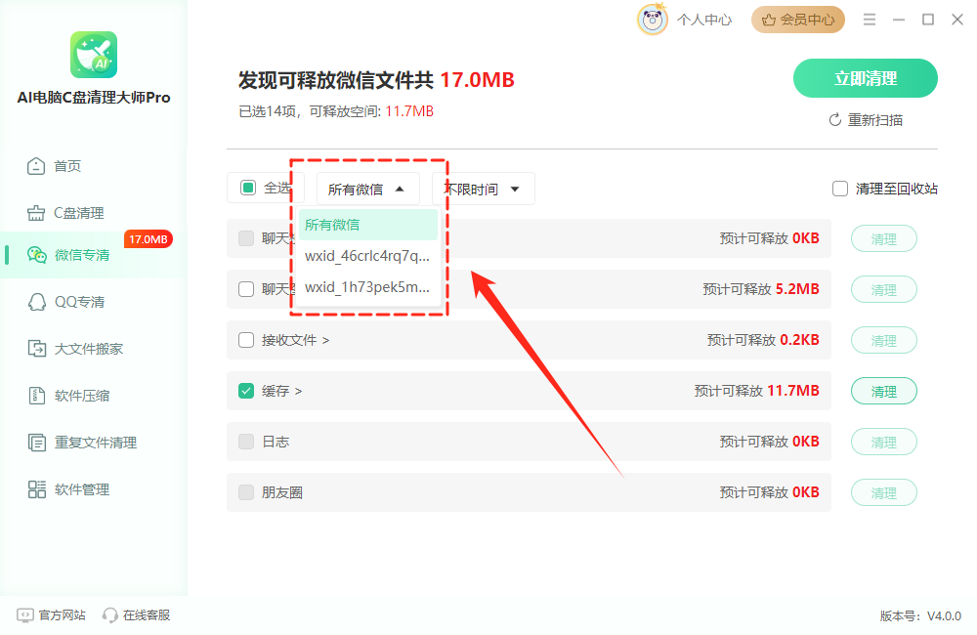Uncheck the 缓存 checkbox
Screen dimensions: 977x635
pyautogui.click(x=246, y=392)
